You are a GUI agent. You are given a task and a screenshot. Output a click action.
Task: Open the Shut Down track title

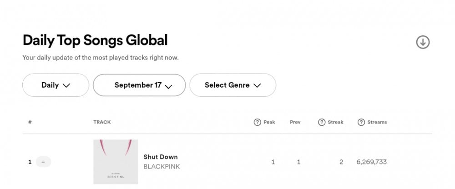pyautogui.click(x=161, y=157)
